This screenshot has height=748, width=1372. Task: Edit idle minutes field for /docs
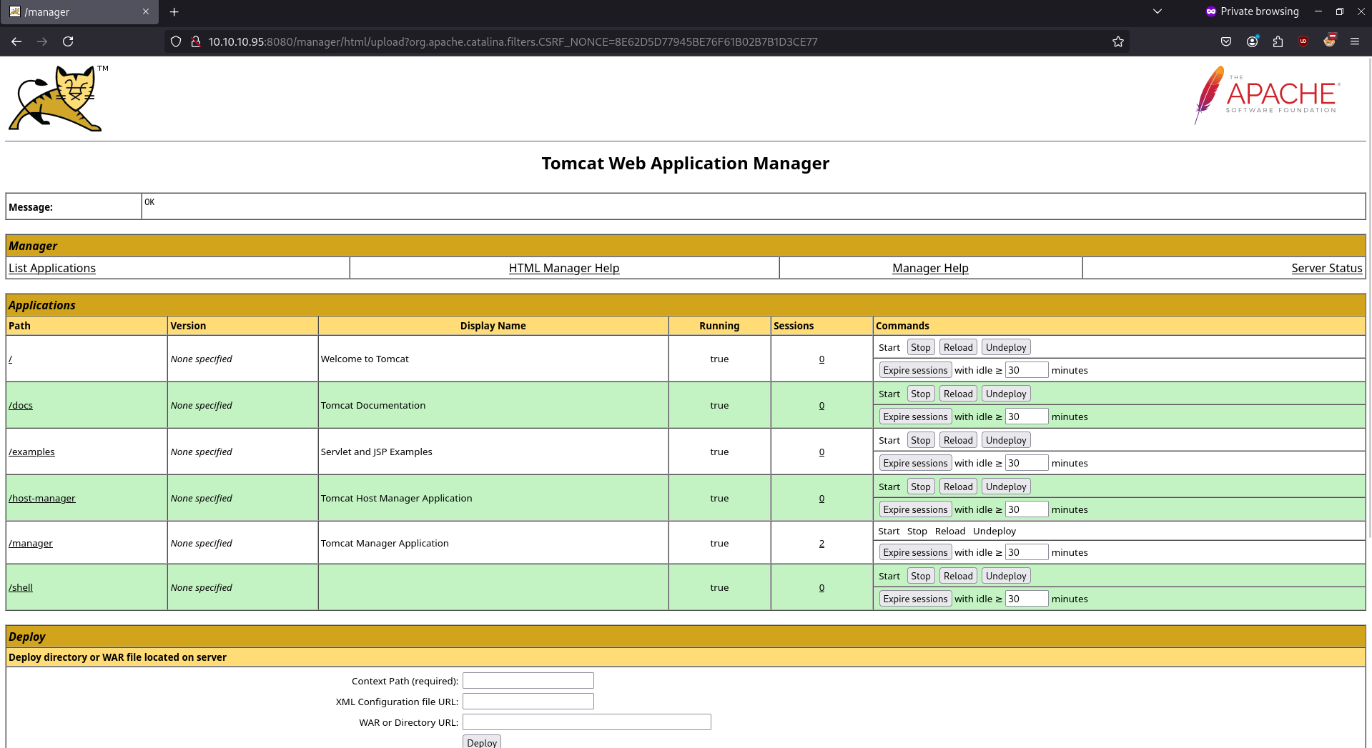point(1027,417)
